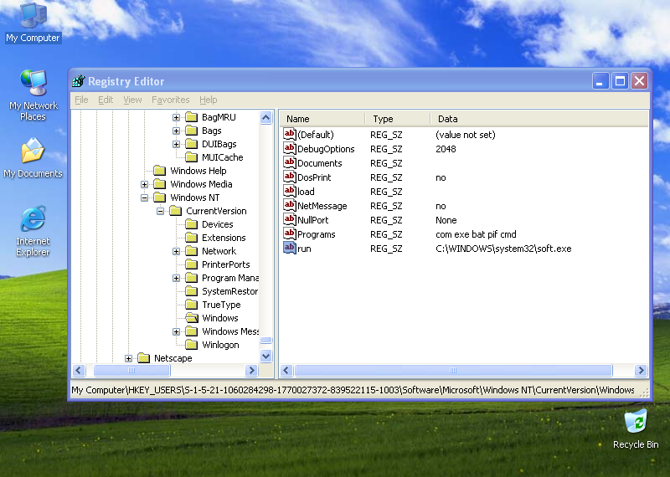Click the DebugOptions value string icon
The width and height of the screenshot is (670, 477).
(290, 148)
